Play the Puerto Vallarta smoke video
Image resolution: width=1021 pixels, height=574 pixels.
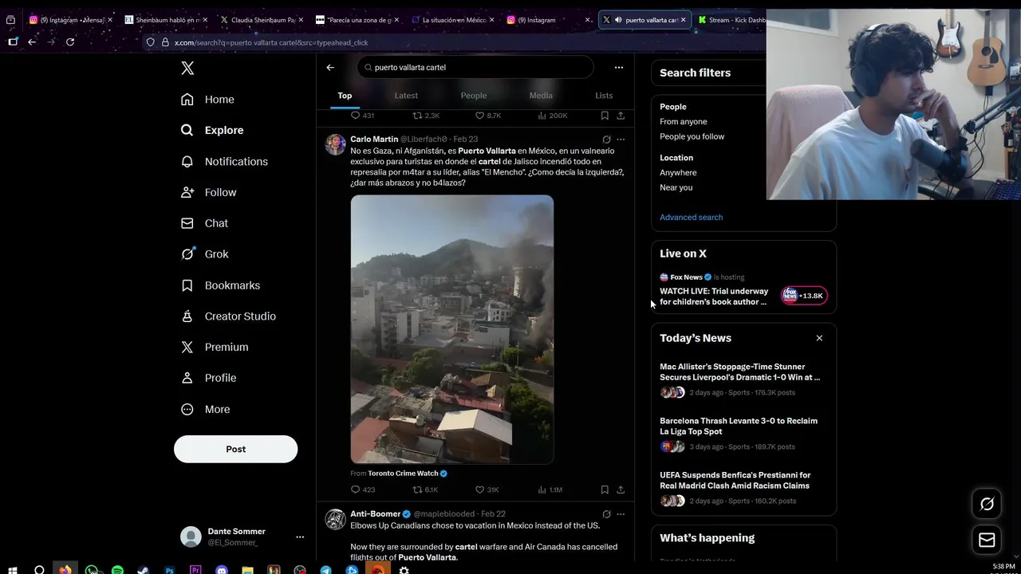452,329
